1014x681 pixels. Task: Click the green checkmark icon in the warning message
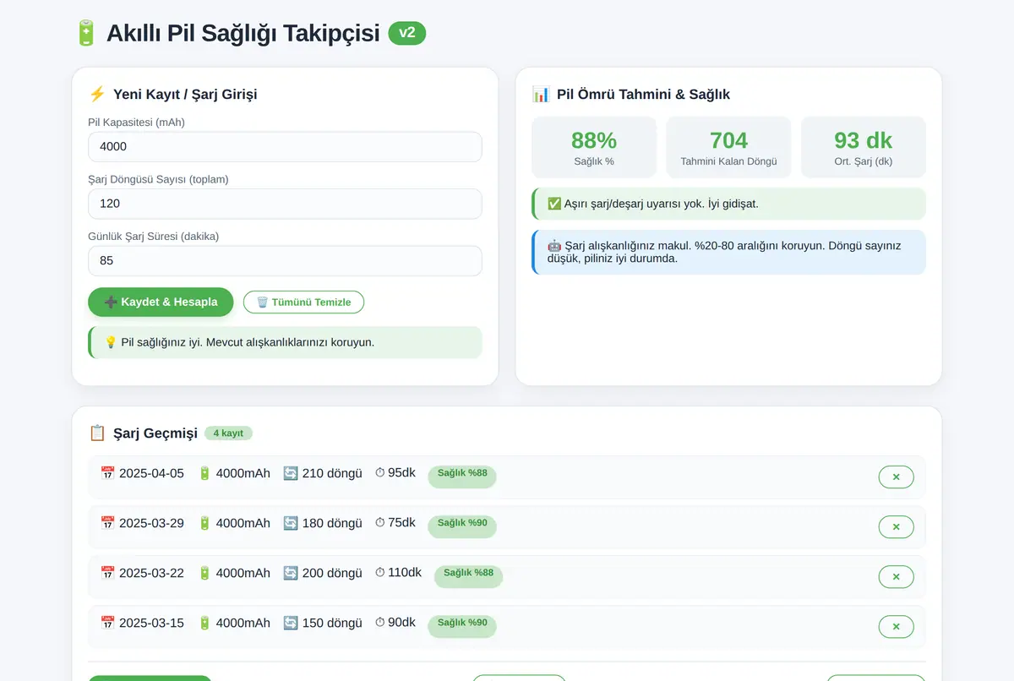(554, 204)
